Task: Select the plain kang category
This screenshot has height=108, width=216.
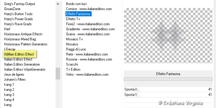Action: click(x=8, y=105)
